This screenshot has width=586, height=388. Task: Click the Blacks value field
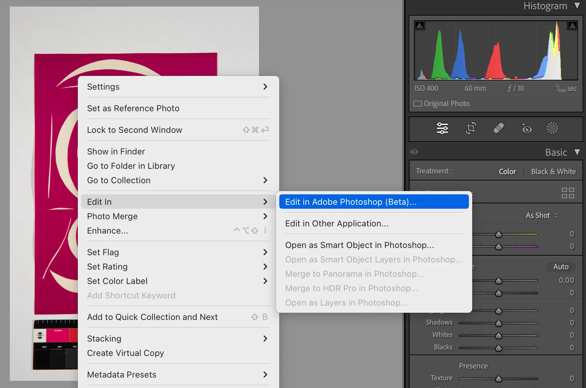pyautogui.click(x=572, y=348)
